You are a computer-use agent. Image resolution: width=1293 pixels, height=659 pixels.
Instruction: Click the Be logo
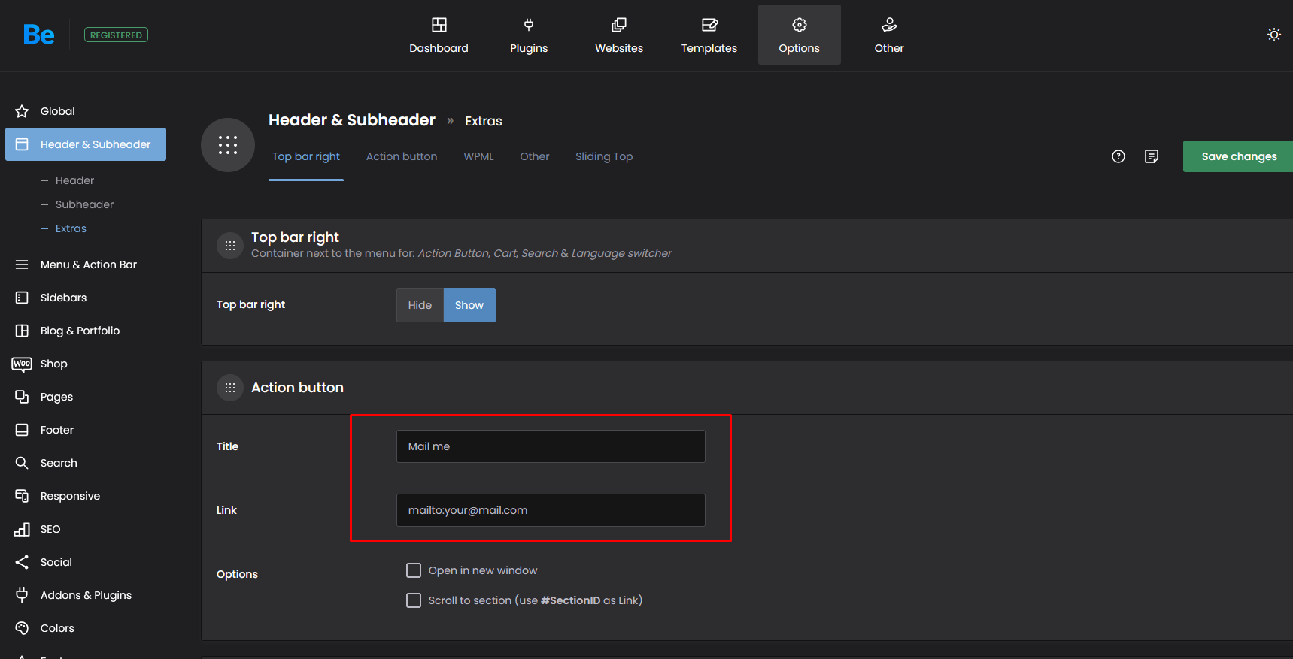point(38,35)
